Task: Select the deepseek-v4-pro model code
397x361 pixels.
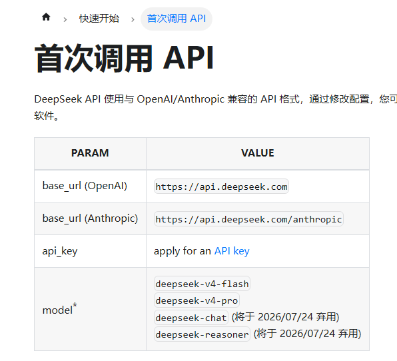Action: tap(197, 300)
